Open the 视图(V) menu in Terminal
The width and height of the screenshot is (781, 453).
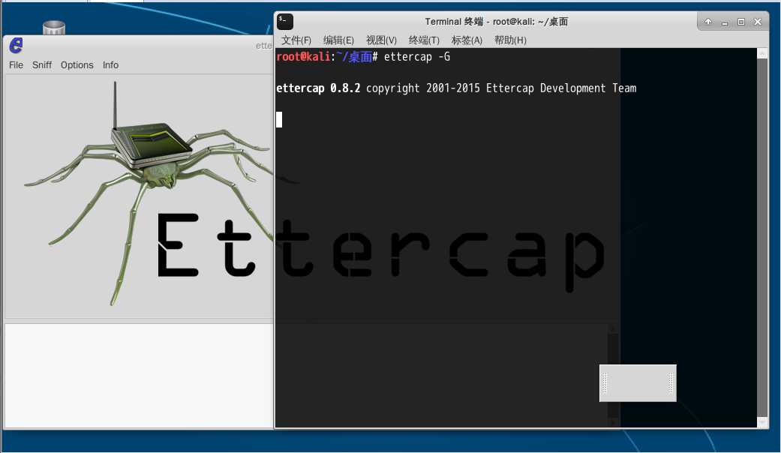[x=381, y=40]
